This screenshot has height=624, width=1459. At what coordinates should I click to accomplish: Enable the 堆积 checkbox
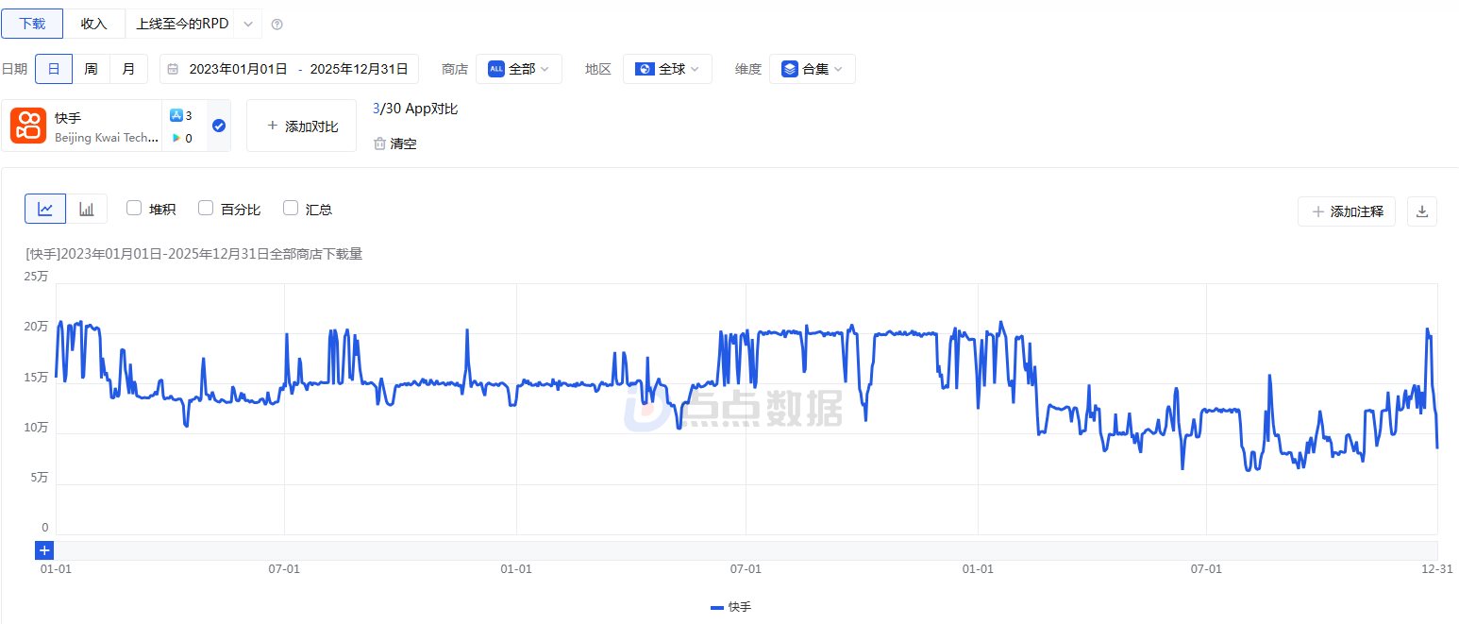pyautogui.click(x=134, y=208)
